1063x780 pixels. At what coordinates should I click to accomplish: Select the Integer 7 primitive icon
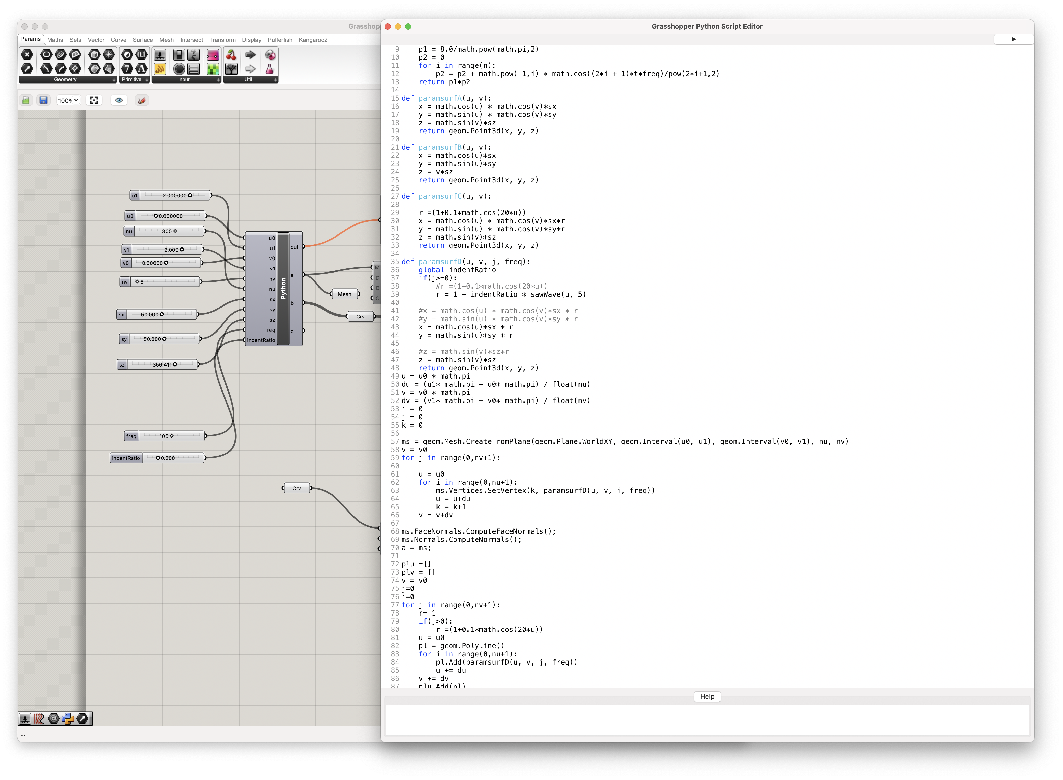tap(127, 69)
